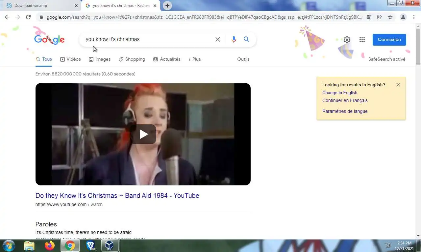Click the browser forward arrow

coord(18,17)
